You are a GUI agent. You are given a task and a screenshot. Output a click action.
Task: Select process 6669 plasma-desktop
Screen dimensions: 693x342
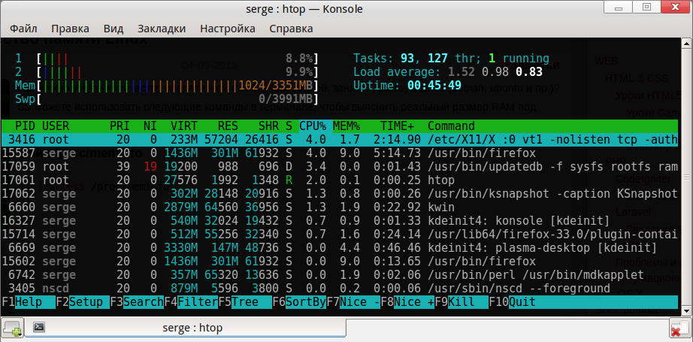pyautogui.click(x=340, y=248)
